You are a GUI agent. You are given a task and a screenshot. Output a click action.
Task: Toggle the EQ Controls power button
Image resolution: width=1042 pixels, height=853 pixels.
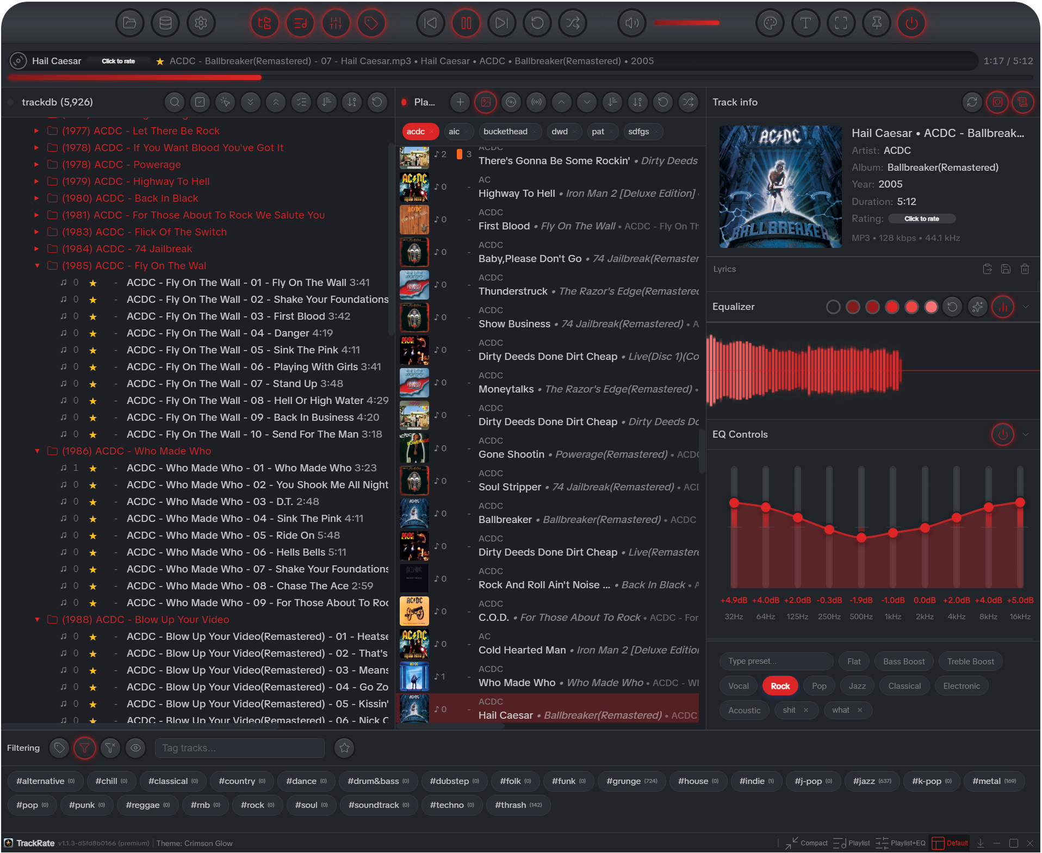click(1002, 434)
